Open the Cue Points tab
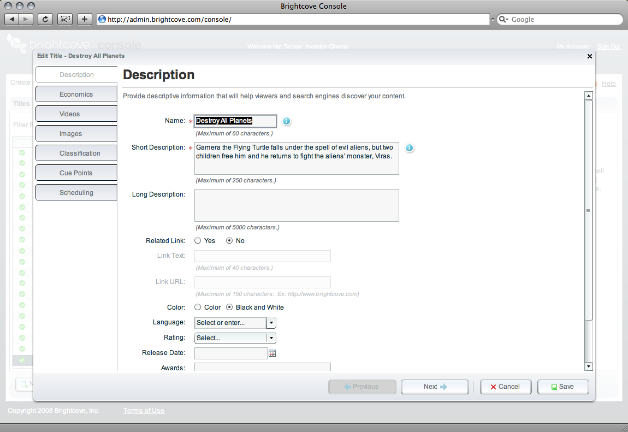Viewport: 628px width, 432px height. click(76, 173)
